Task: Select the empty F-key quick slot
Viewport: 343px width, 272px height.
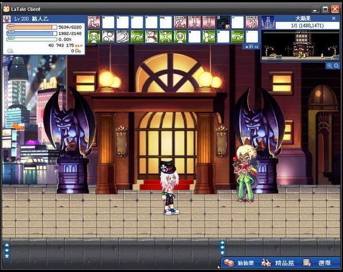Action: tap(151, 22)
